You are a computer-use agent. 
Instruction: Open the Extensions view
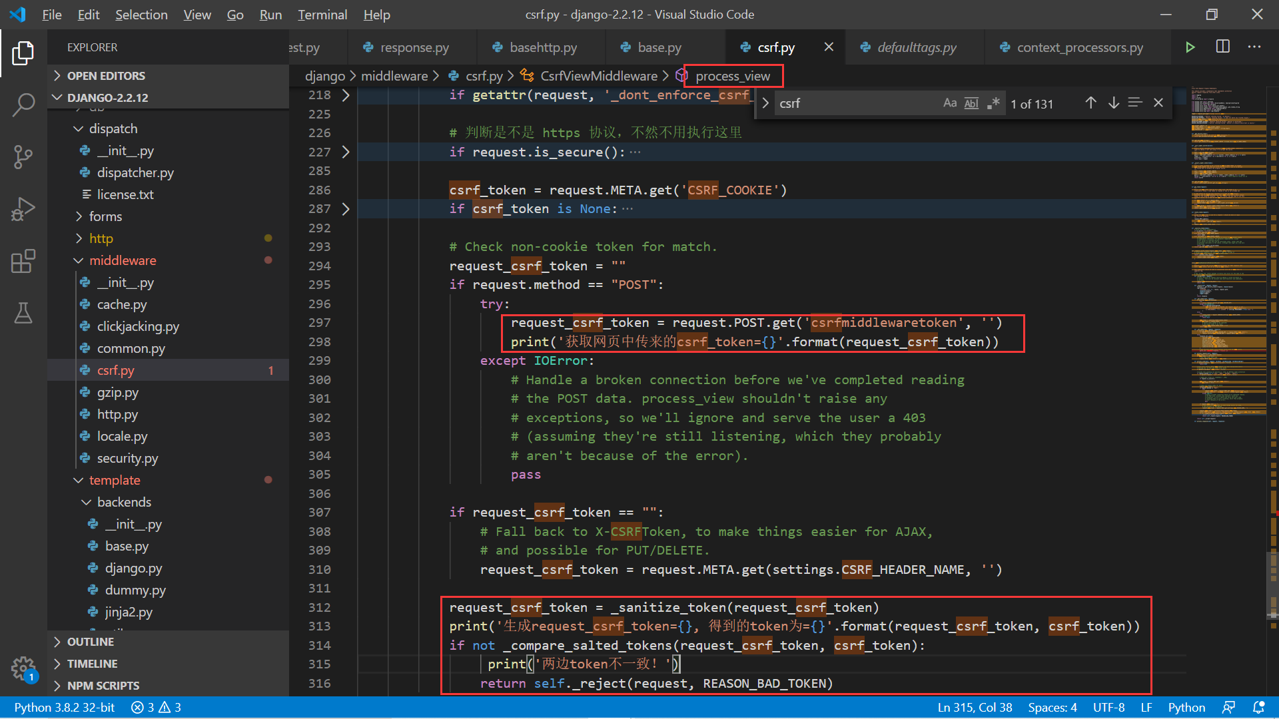[23, 261]
